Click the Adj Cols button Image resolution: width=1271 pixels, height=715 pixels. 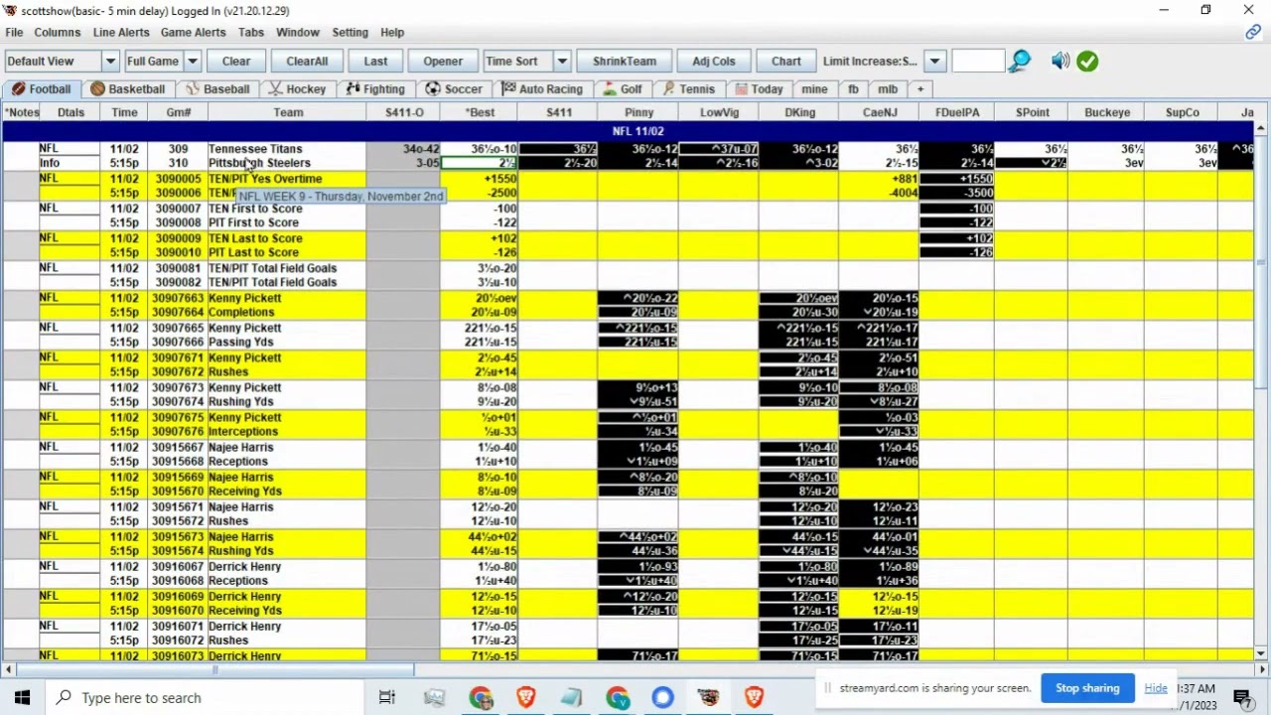[714, 62]
